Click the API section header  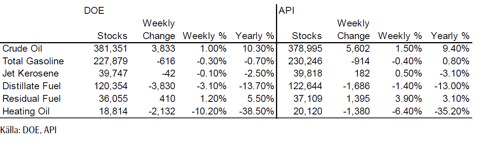pyautogui.click(x=287, y=11)
